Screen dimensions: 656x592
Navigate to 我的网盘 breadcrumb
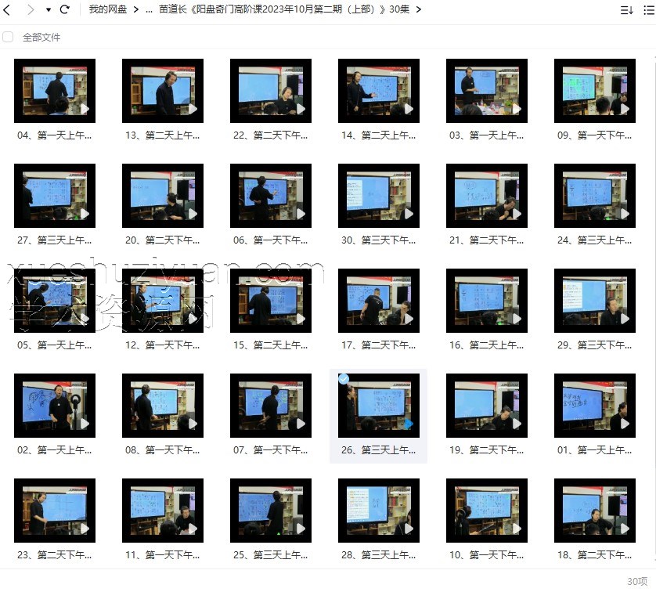[x=107, y=9]
